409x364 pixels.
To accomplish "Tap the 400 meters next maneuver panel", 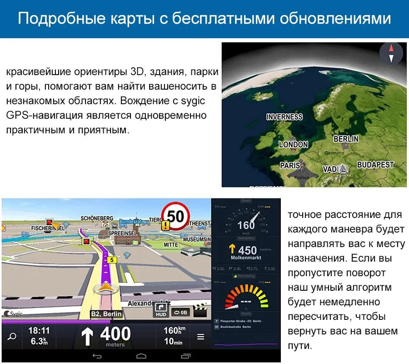I will coord(106,337).
